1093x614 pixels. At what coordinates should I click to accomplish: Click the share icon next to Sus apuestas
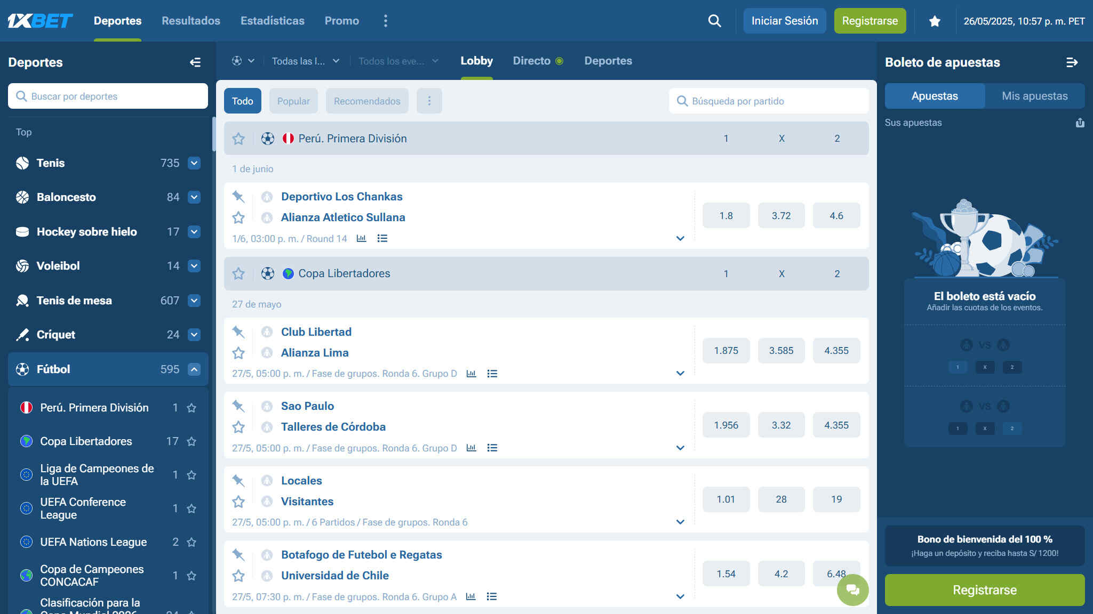point(1080,123)
